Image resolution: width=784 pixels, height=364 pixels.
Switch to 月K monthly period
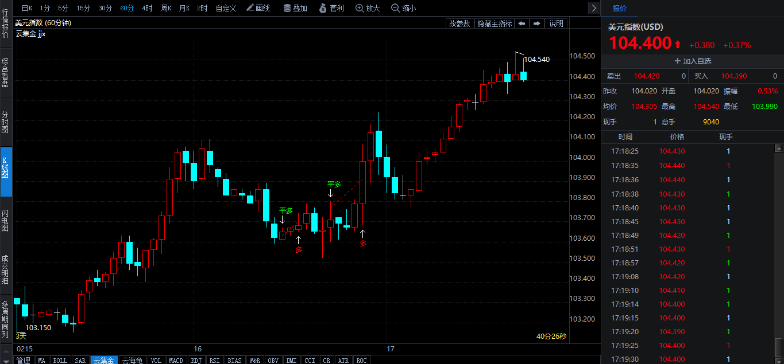tap(184, 8)
